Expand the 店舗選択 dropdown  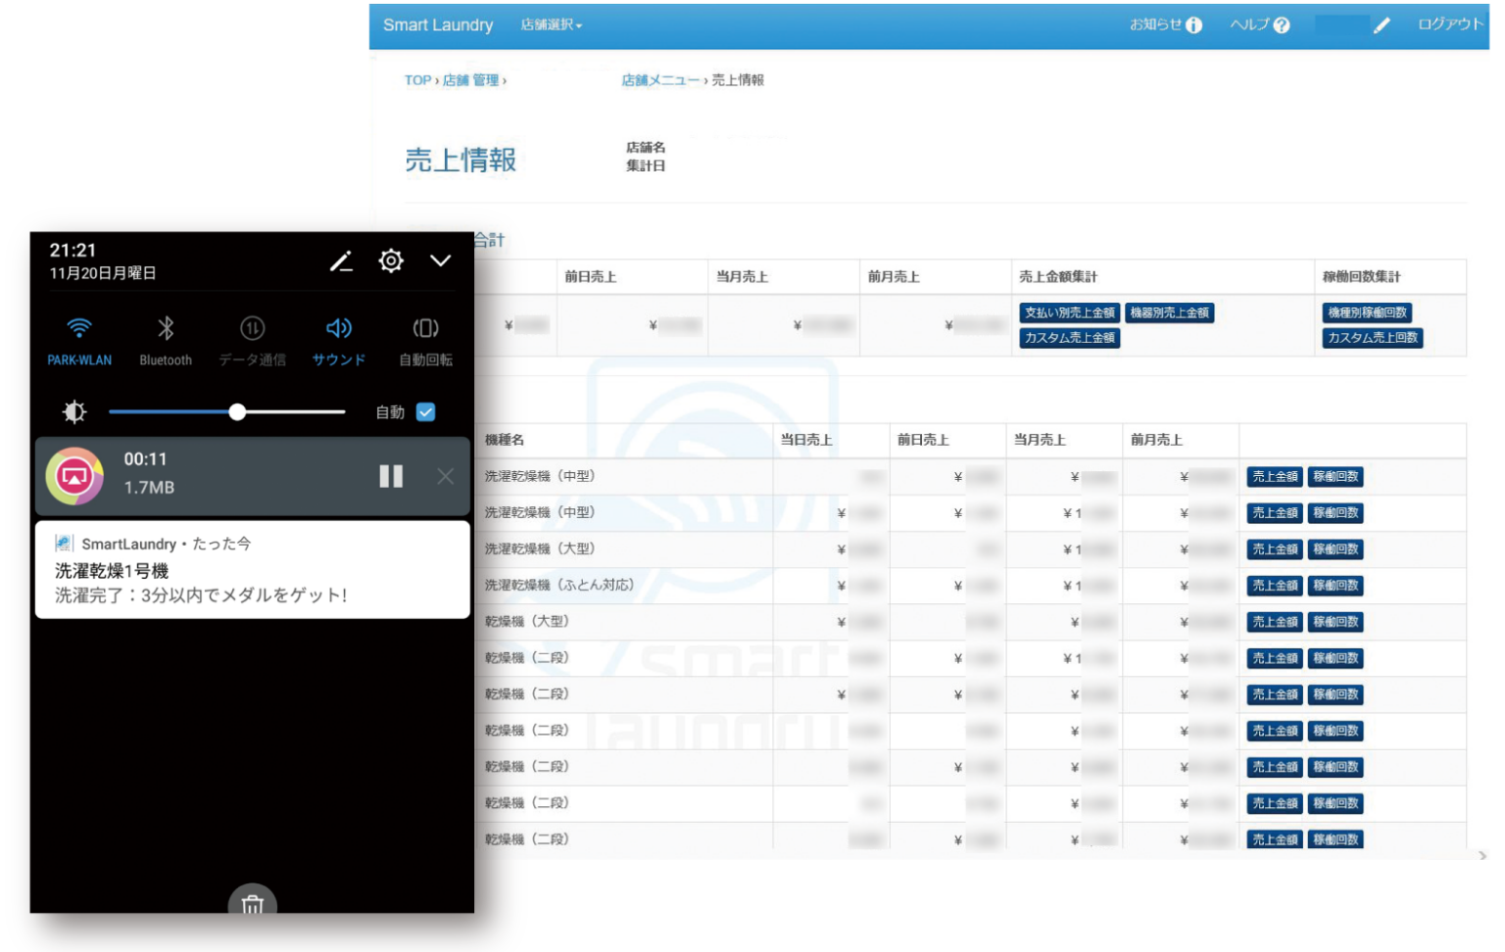click(552, 25)
